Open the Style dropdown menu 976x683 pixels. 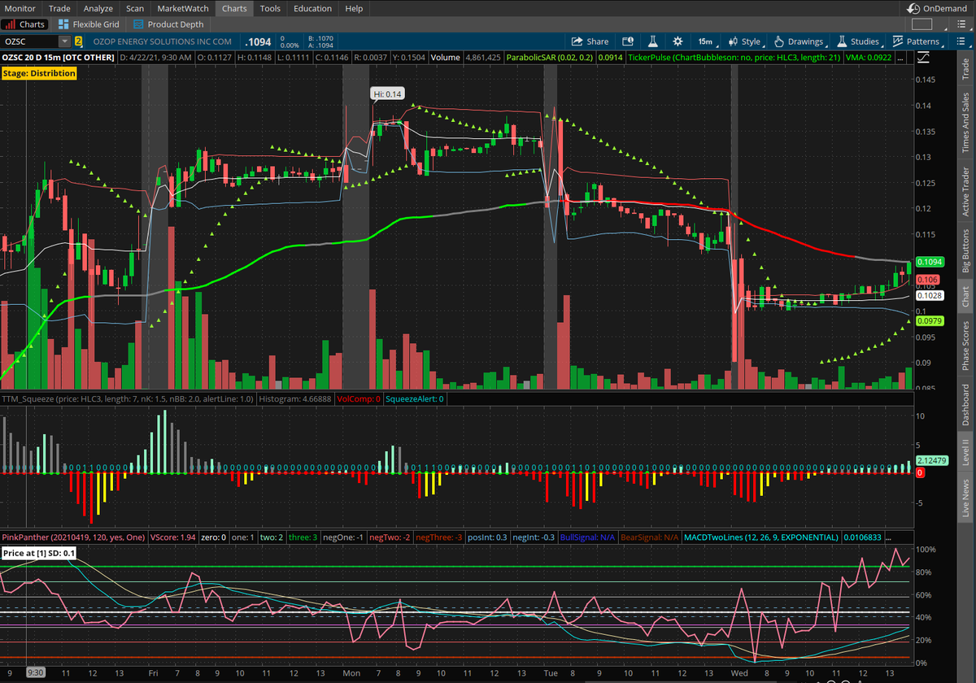[x=745, y=41]
